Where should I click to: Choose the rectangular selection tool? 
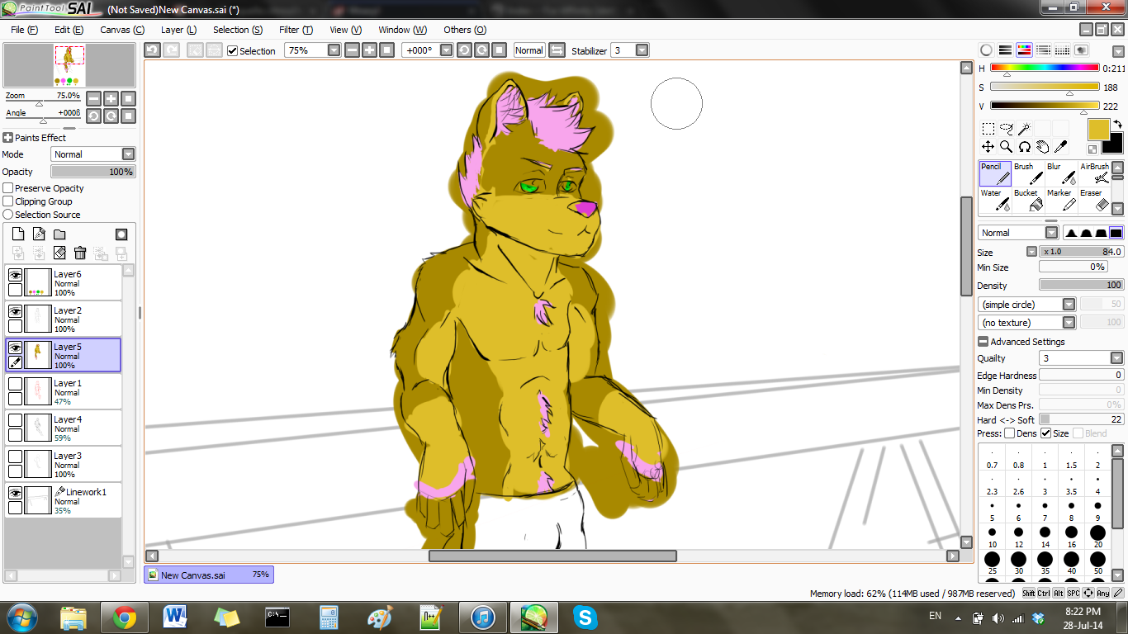click(x=988, y=129)
